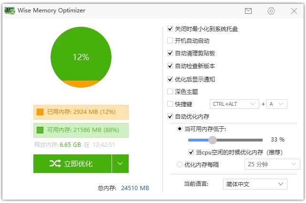Close the Wise Memory Optimizer window

click(294, 10)
